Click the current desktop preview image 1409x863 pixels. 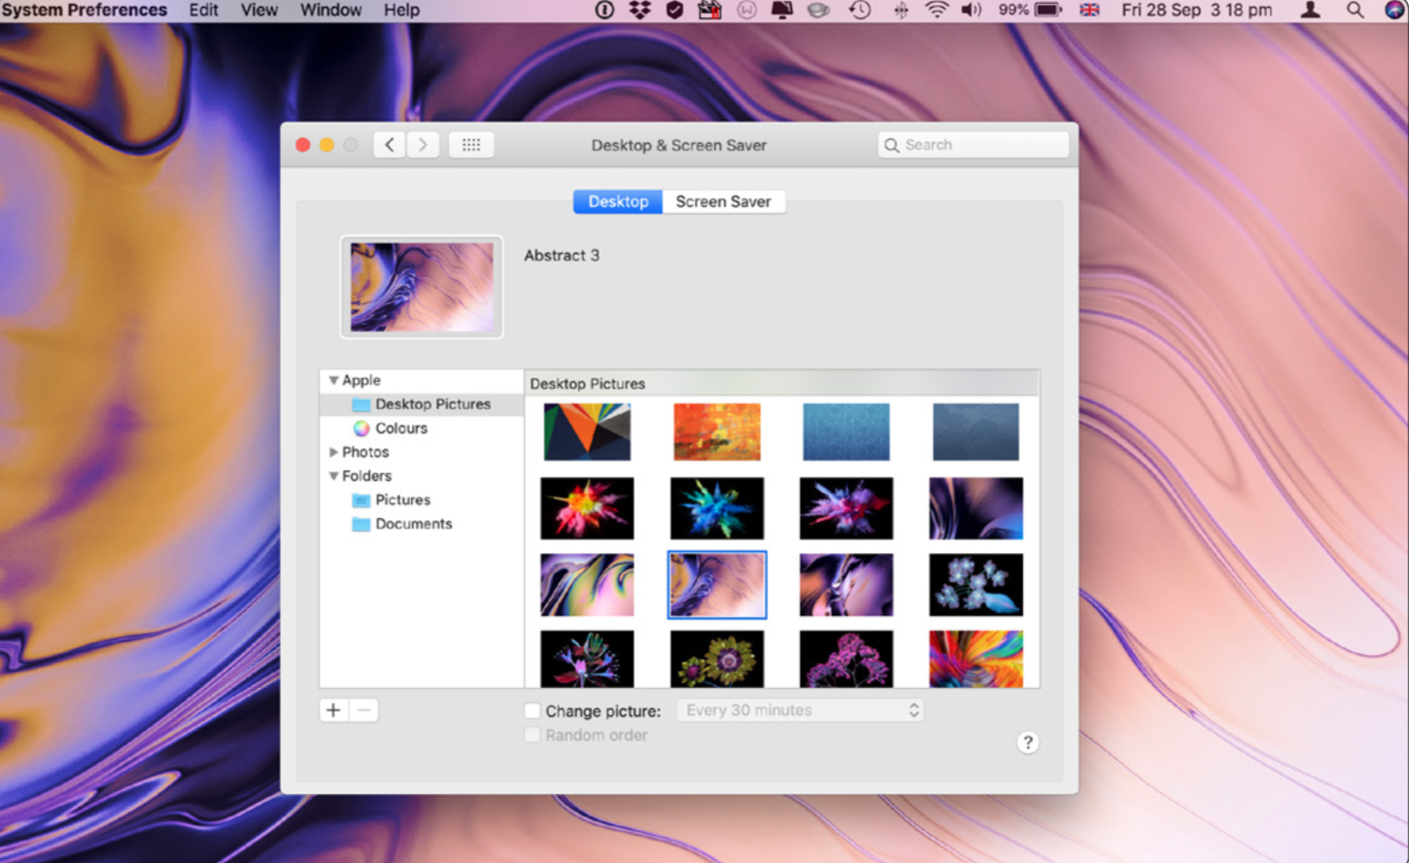click(422, 287)
